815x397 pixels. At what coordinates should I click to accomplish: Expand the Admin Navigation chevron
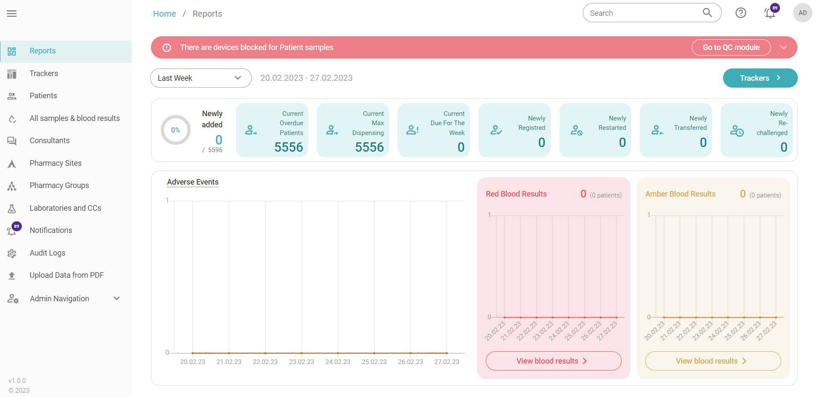click(x=116, y=298)
